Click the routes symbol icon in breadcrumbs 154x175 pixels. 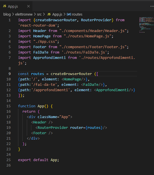coord(69,14)
